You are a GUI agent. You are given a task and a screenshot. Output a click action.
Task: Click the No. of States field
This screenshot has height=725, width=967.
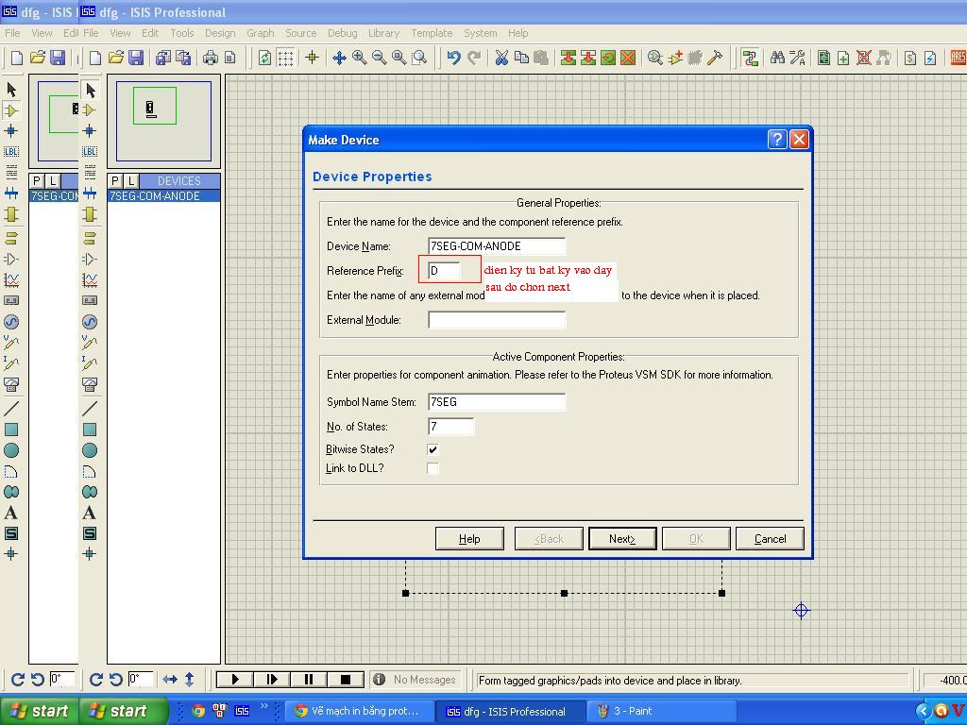coord(450,427)
